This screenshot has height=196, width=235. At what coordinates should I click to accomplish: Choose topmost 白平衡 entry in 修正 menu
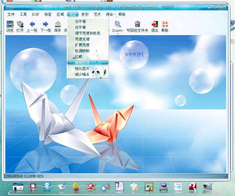coord(88,21)
